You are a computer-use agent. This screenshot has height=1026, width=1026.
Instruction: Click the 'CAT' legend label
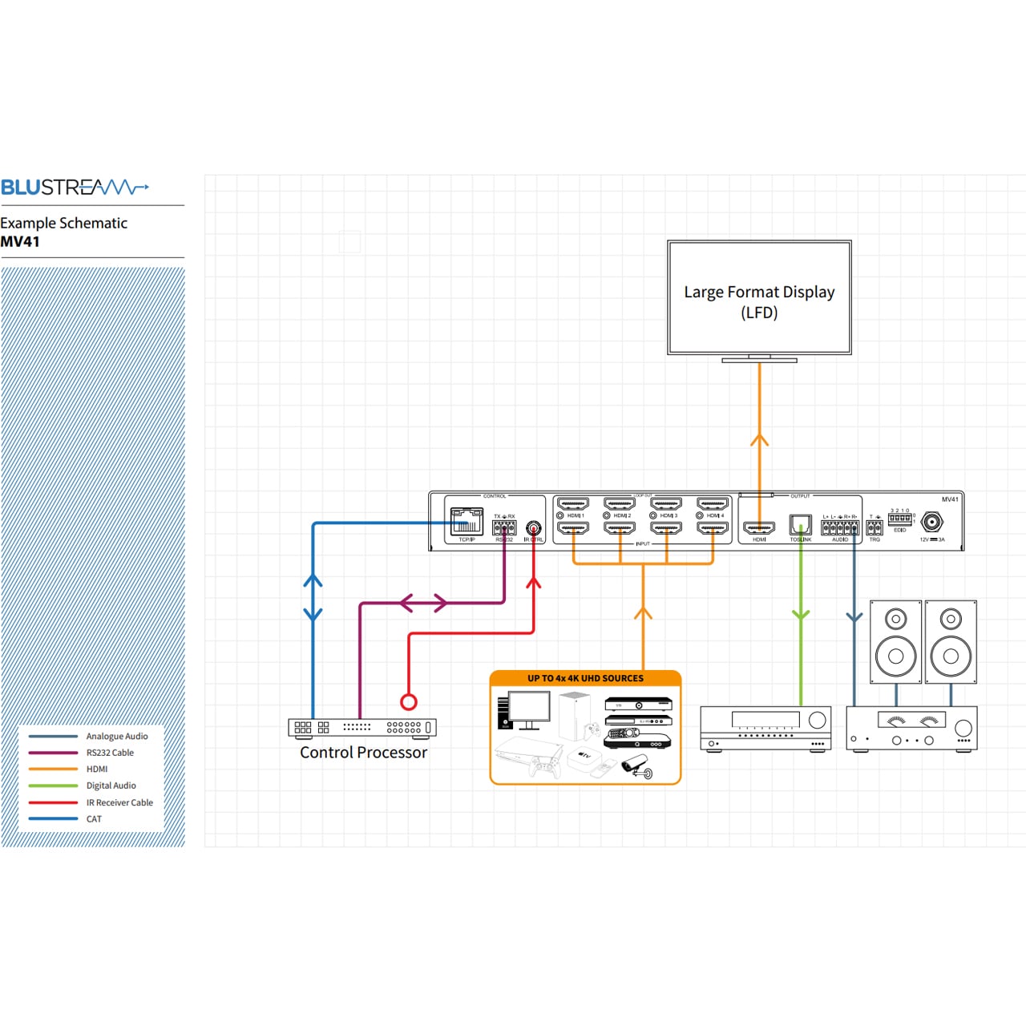click(x=94, y=819)
